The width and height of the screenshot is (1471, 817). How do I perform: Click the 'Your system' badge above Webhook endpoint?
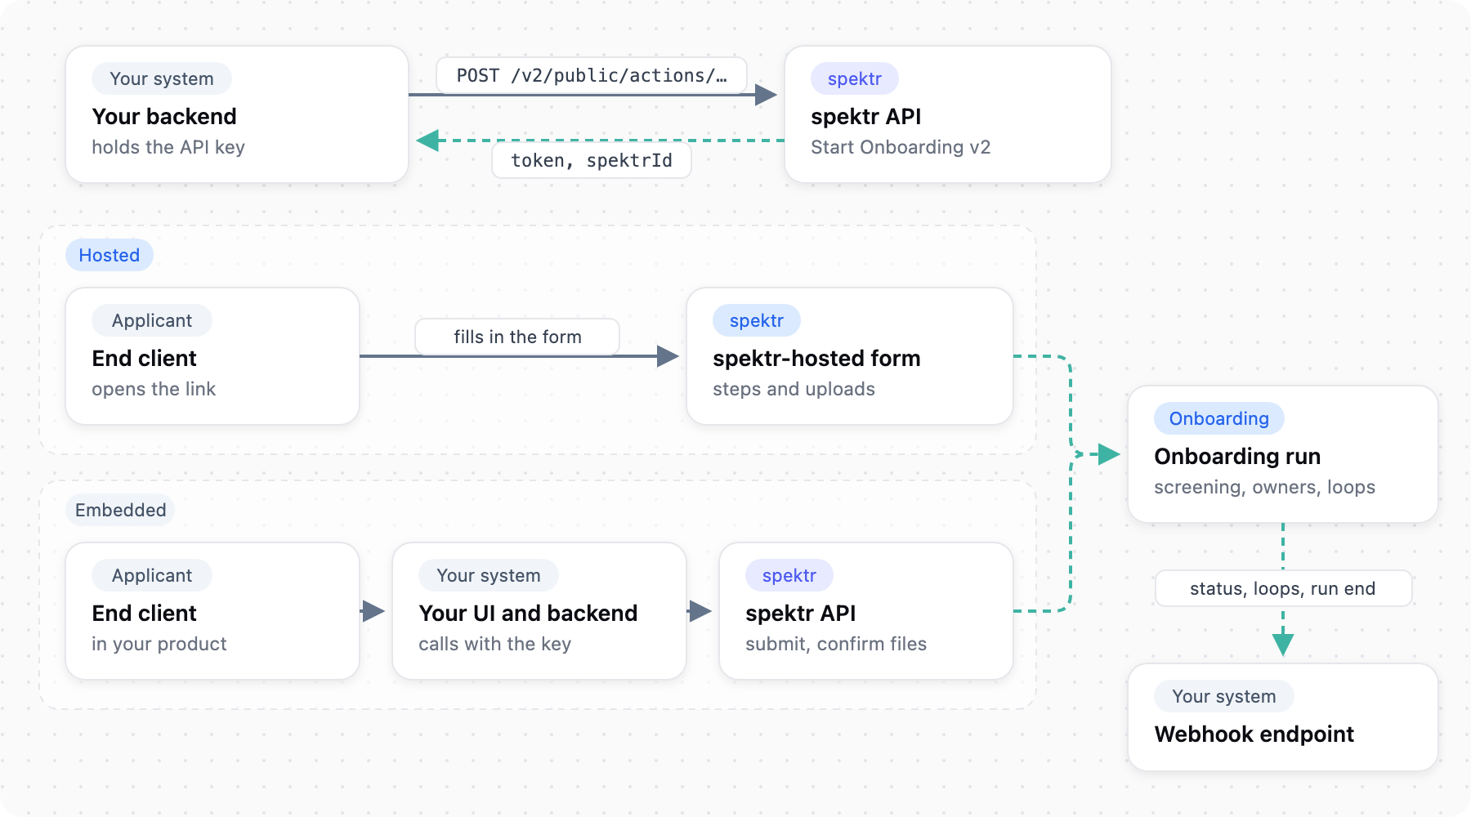pos(1224,696)
